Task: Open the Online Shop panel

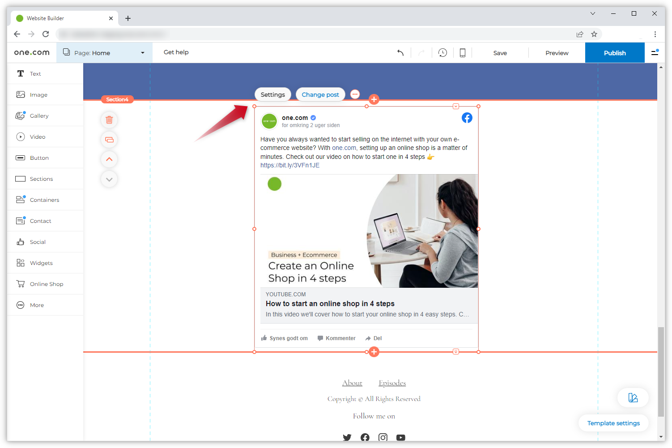Action: click(47, 284)
